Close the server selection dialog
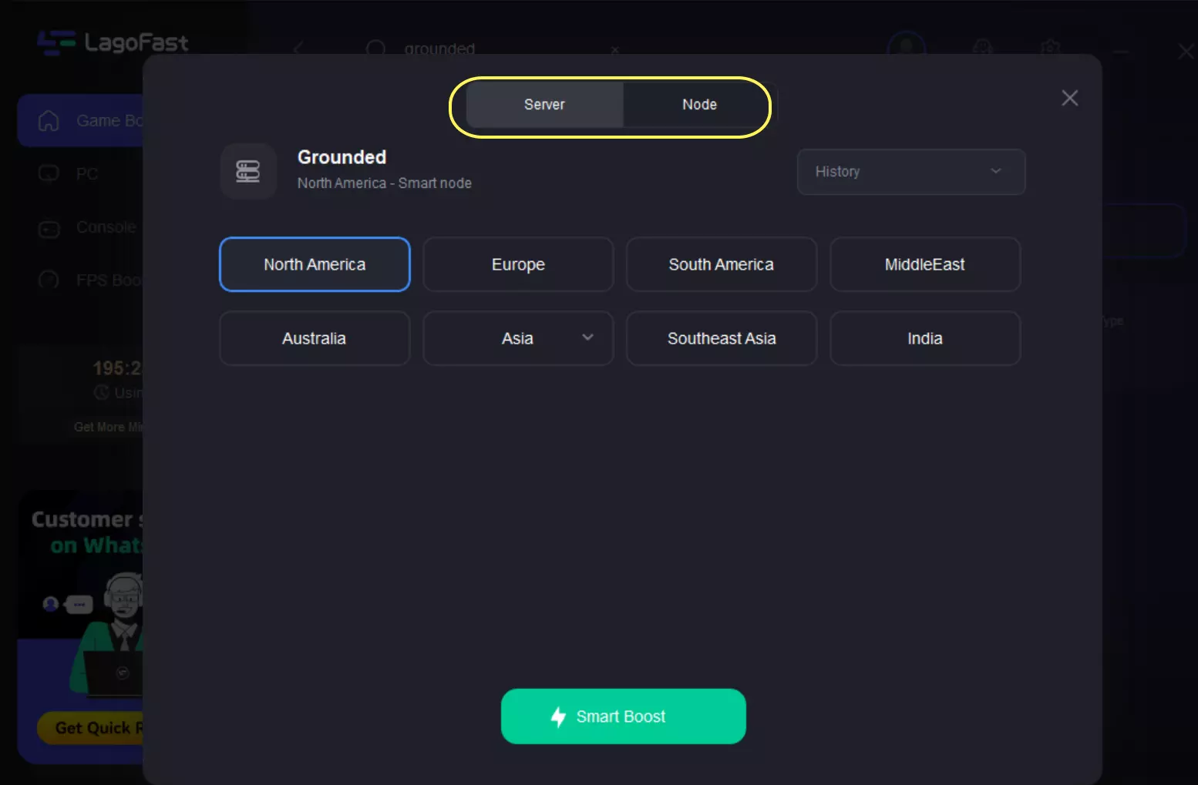The image size is (1198, 785). pos(1069,98)
